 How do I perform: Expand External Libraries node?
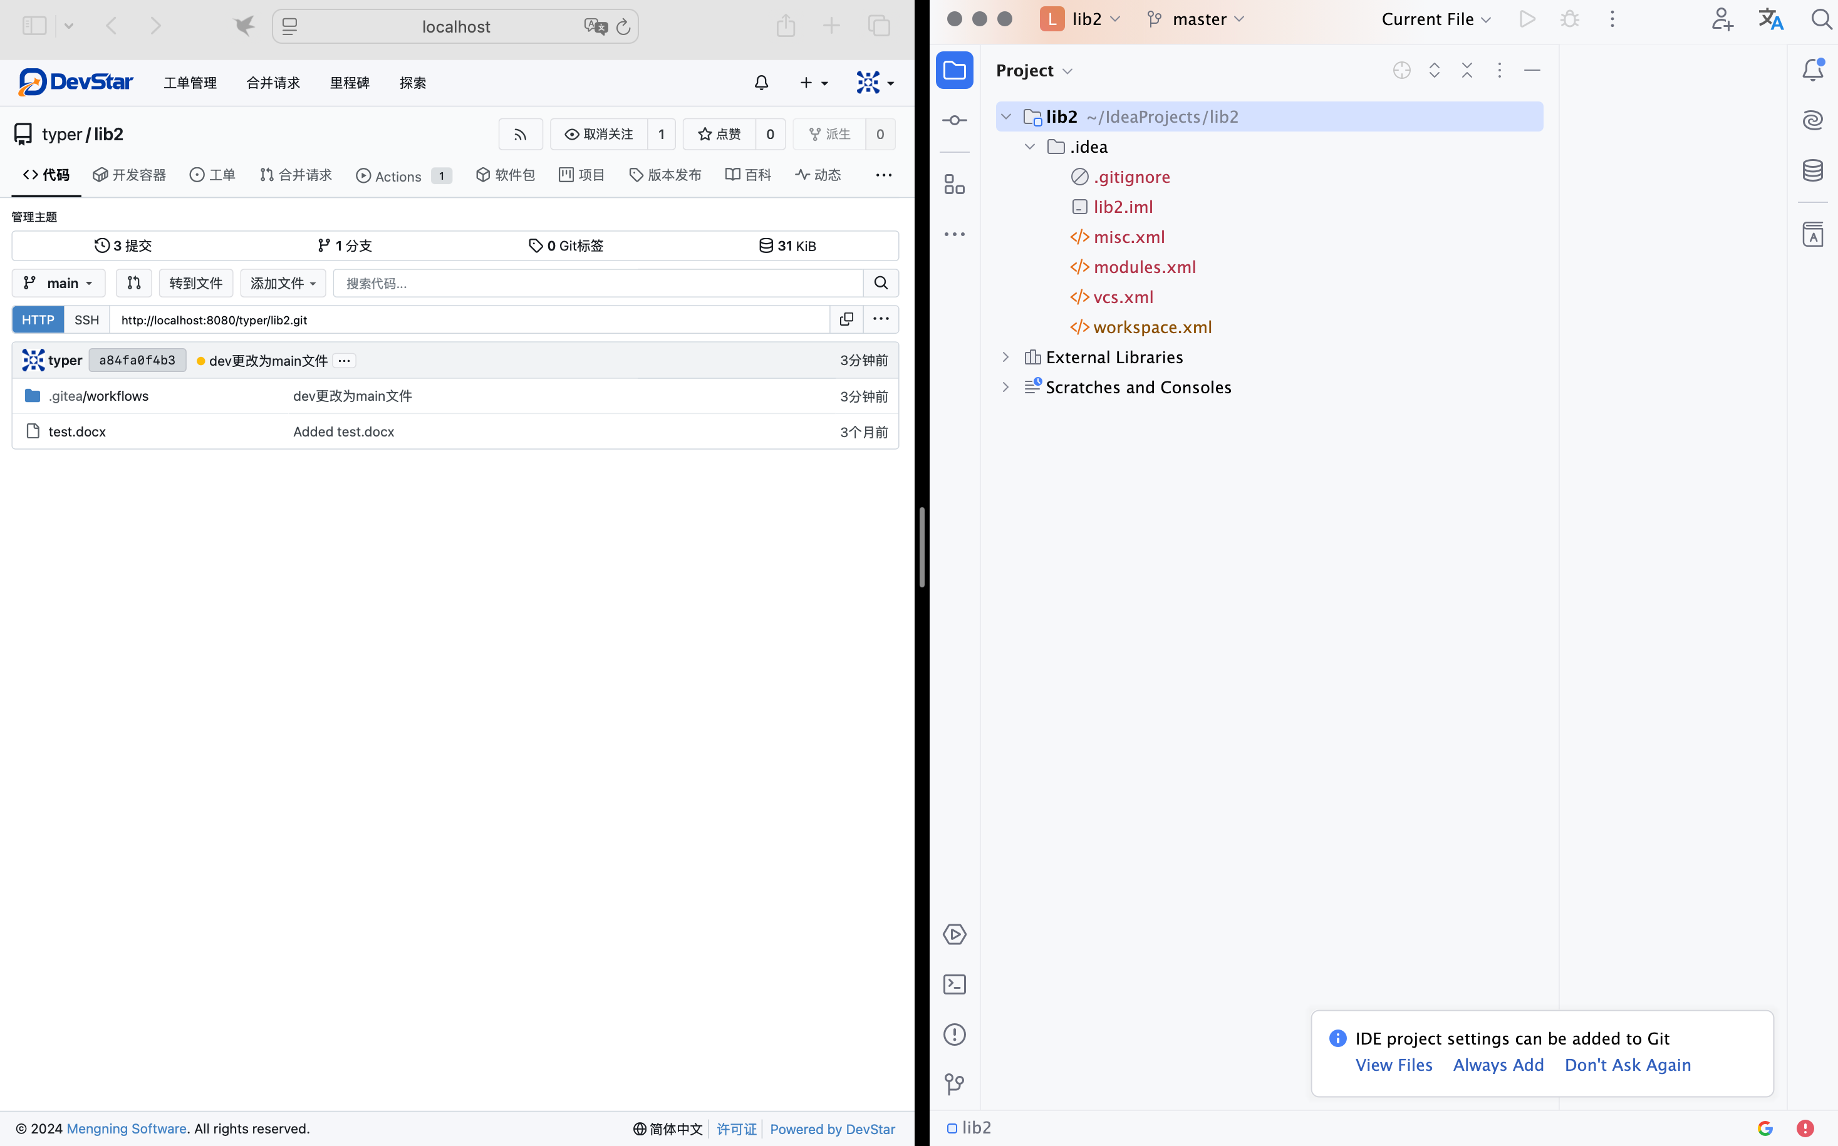pyautogui.click(x=1005, y=357)
